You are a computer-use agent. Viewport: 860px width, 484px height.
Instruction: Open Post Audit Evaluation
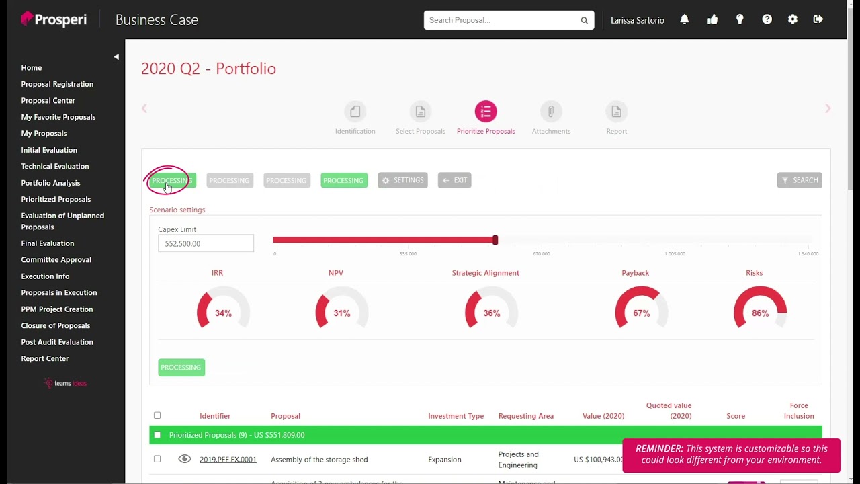click(57, 342)
